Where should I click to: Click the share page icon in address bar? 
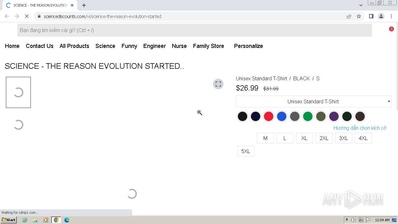(349, 16)
